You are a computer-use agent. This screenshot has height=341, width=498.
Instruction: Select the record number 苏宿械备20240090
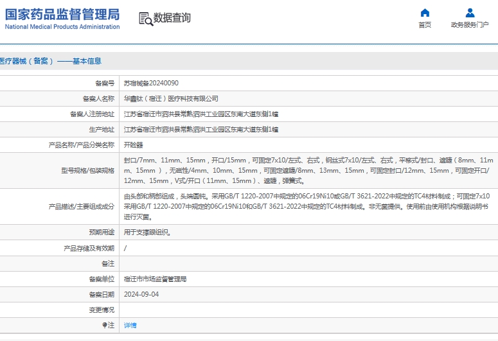(x=151, y=83)
